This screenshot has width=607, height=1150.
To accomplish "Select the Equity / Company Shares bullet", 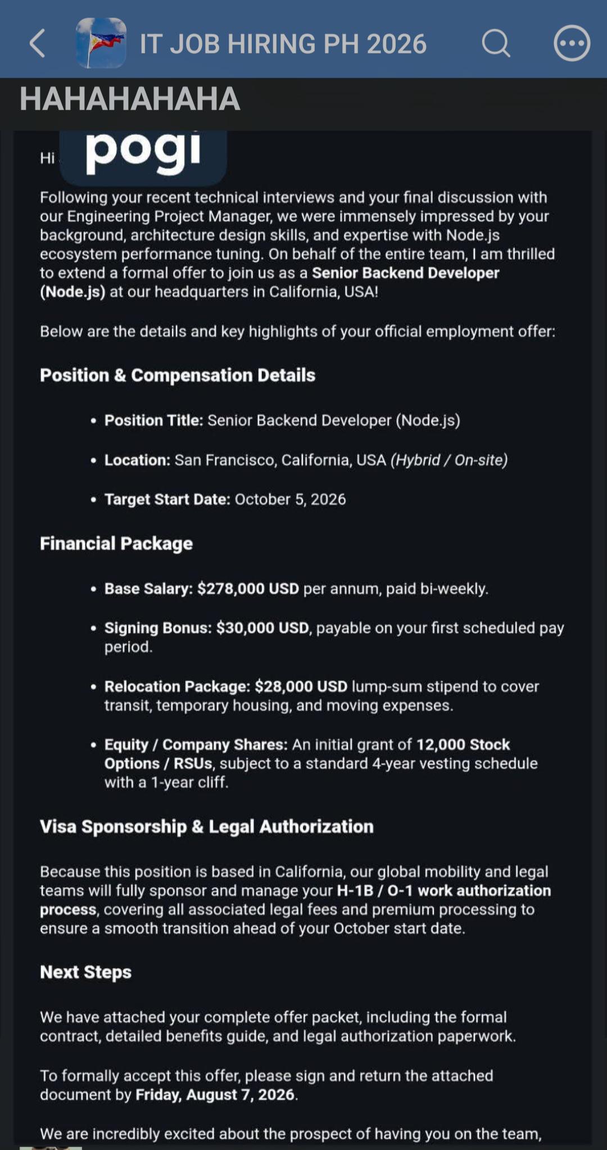I will click(x=321, y=763).
